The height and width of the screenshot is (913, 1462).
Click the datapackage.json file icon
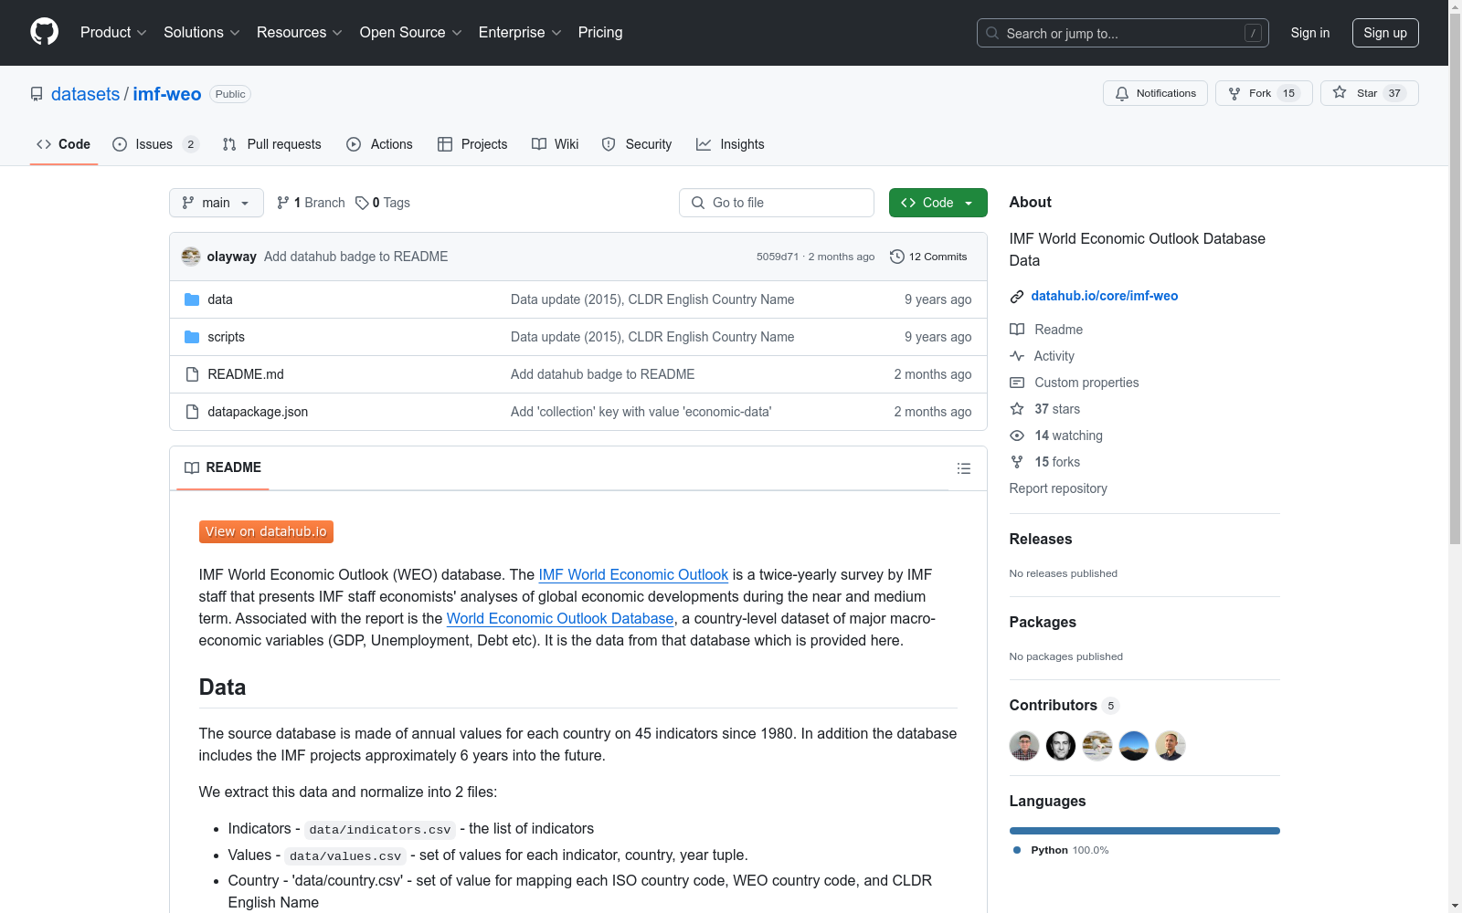pyautogui.click(x=192, y=412)
